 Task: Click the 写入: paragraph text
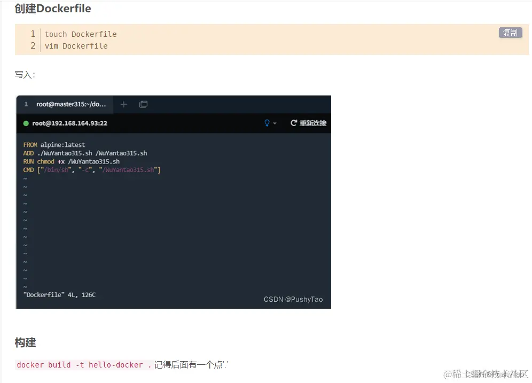(25, 75)
